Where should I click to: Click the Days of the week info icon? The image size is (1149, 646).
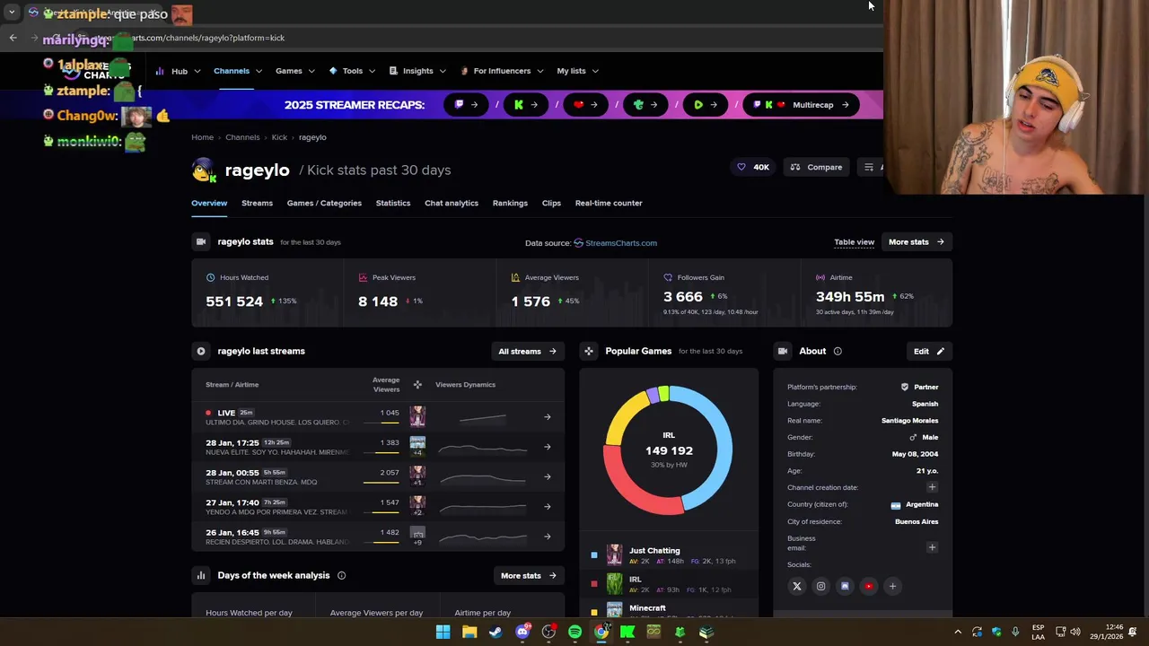tap(341, 575)
